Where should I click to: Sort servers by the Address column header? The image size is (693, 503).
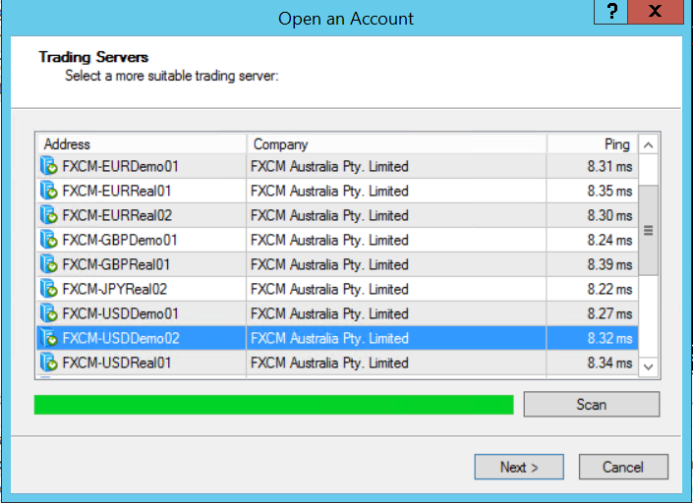[x=142, y=144]
